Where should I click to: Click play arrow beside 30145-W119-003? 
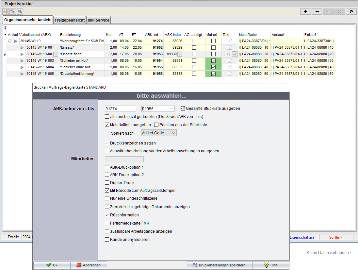tap(22, 61)
